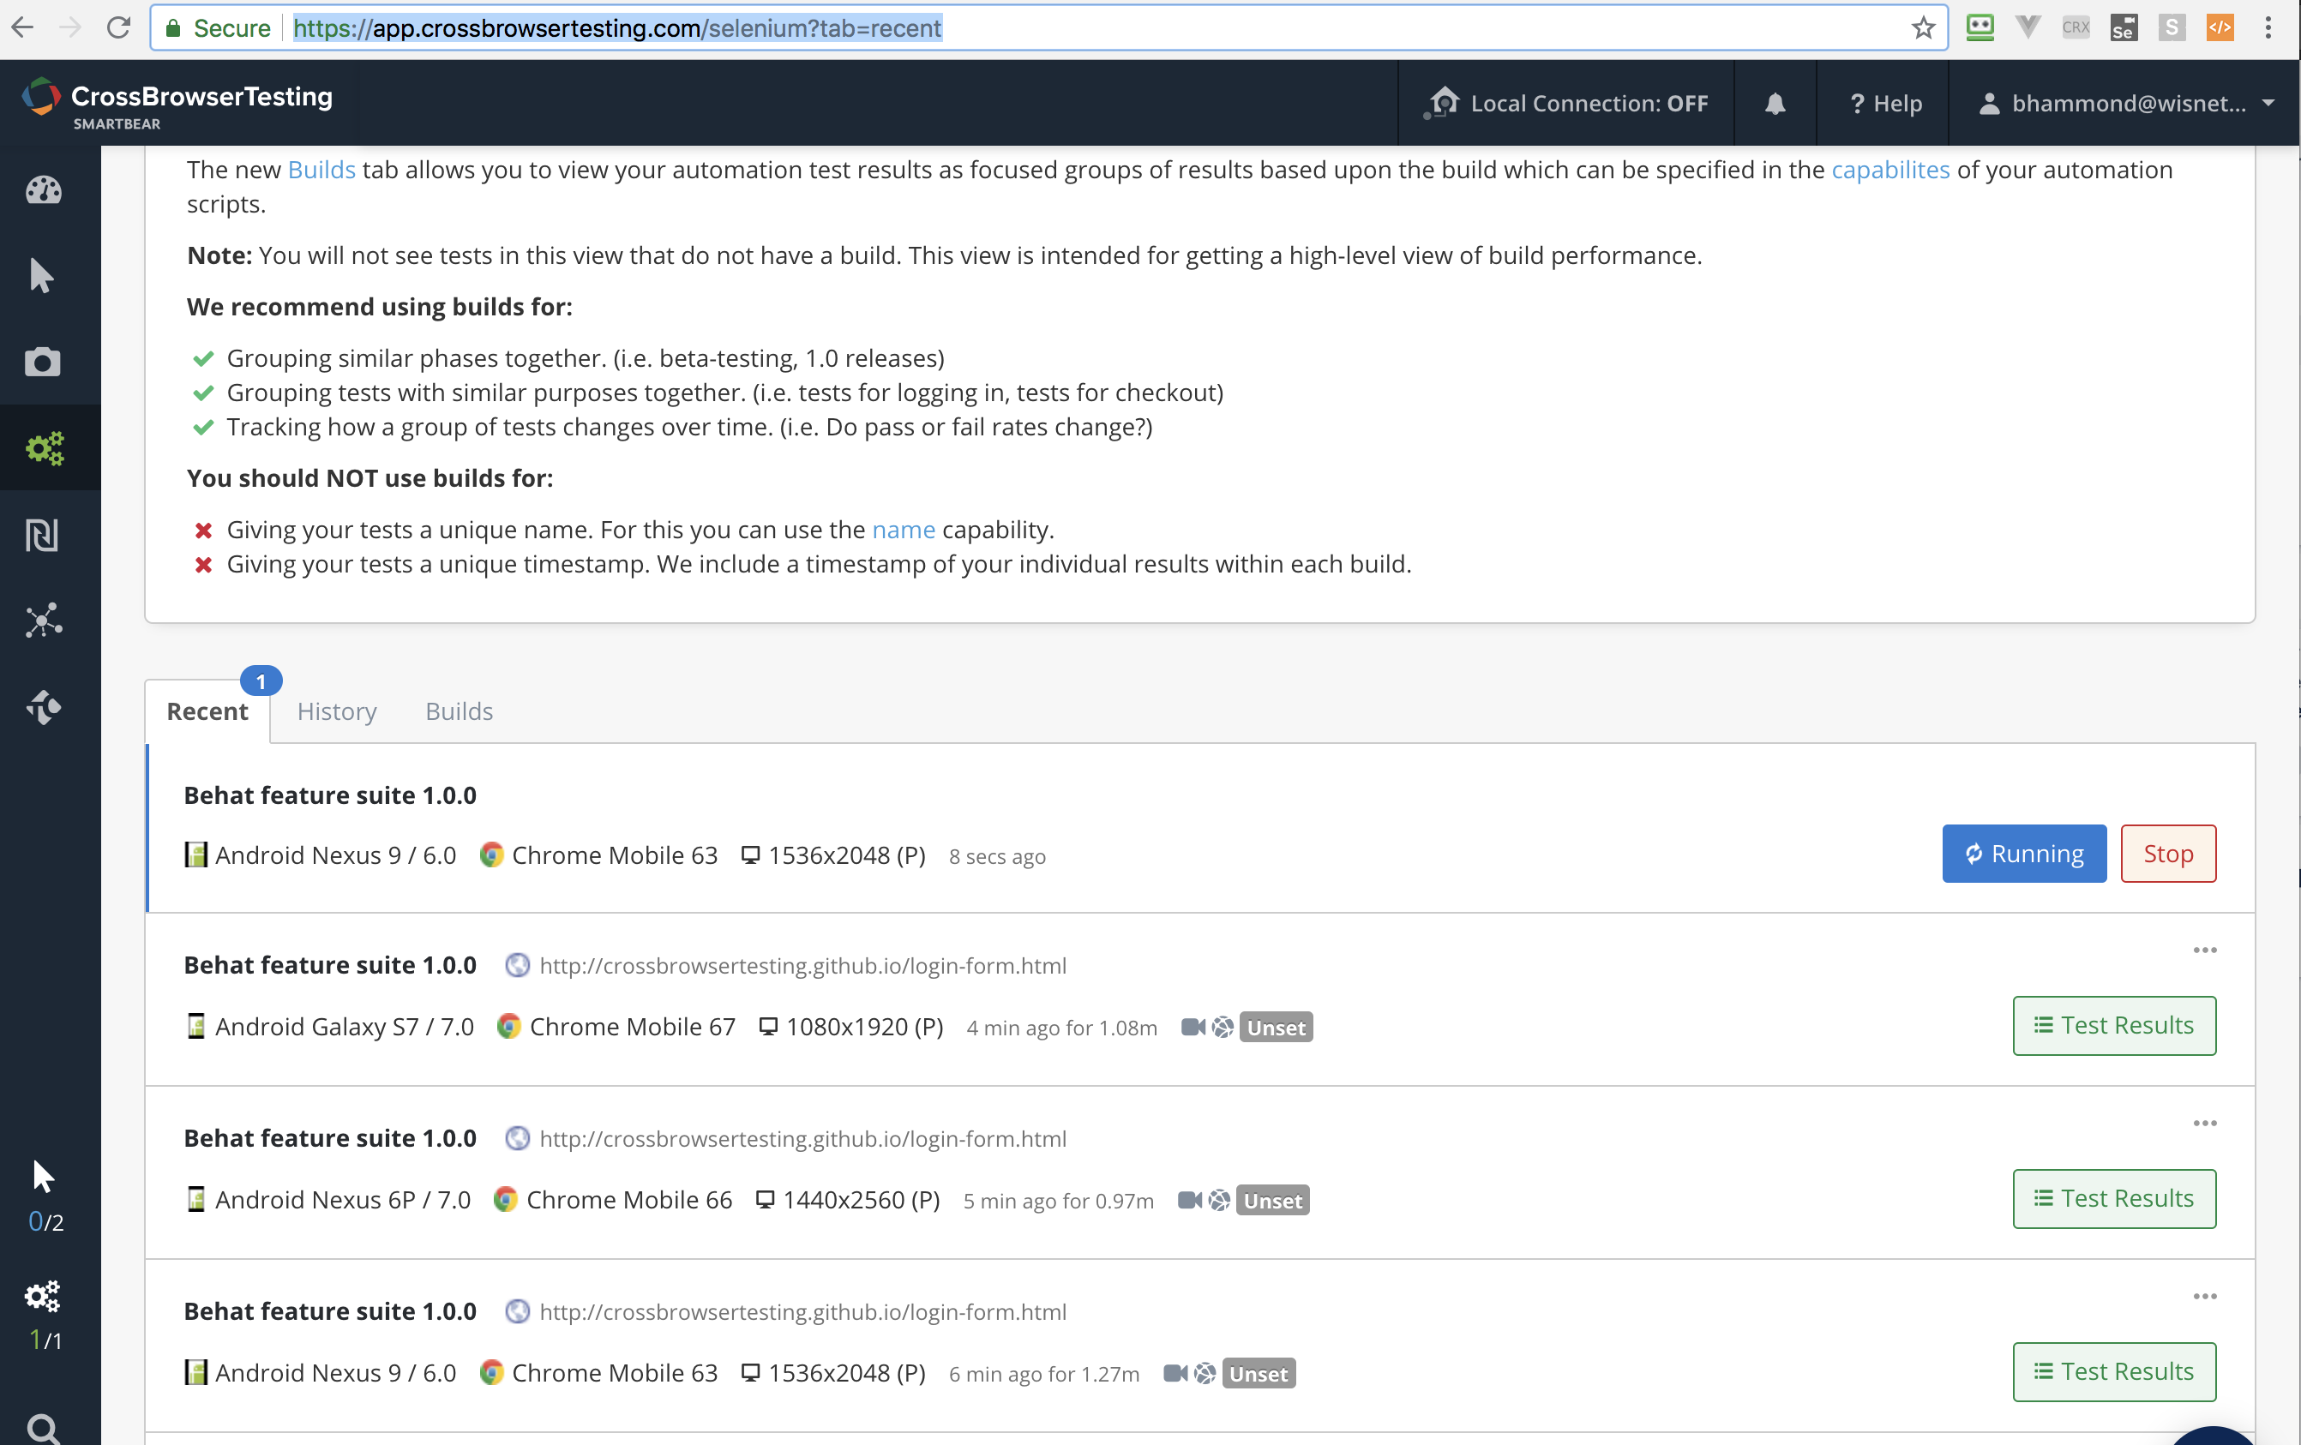Click video icon on Nexus 9 6 min row

click(1175, 1372)
